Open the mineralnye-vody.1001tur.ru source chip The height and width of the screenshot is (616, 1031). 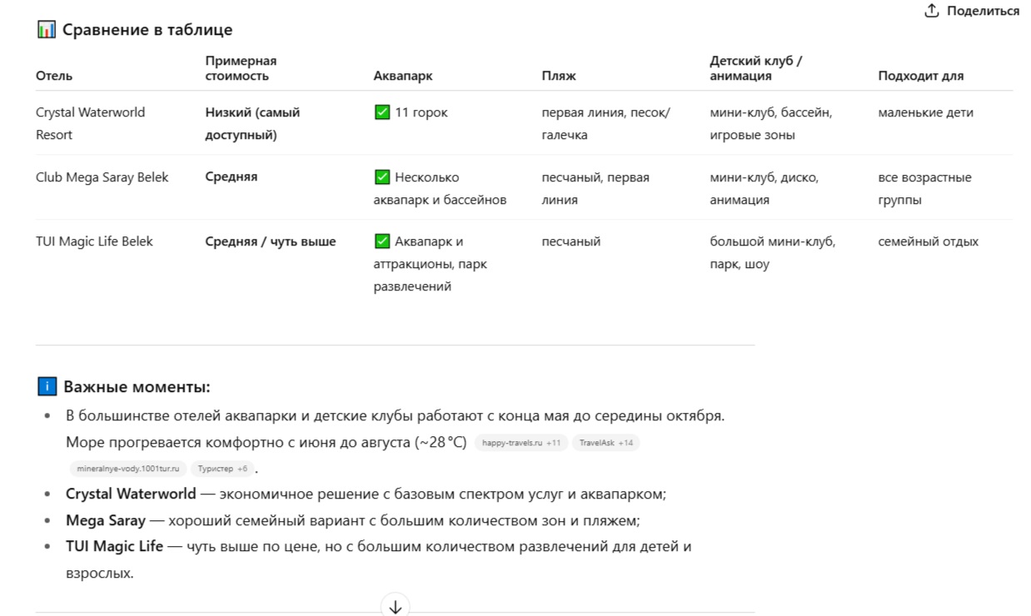127,469
